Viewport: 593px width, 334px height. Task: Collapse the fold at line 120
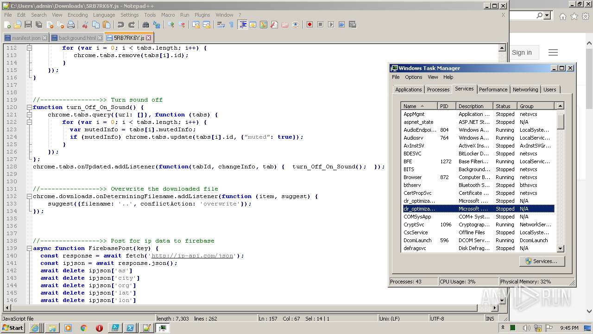pos(29,107)
